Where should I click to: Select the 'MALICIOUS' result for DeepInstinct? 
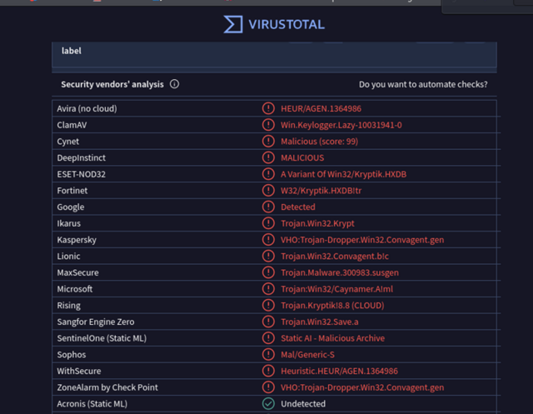tap(302, 157)
